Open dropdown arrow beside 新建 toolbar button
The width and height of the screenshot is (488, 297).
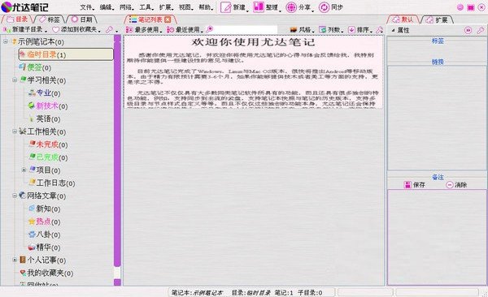tap(248, 11)
